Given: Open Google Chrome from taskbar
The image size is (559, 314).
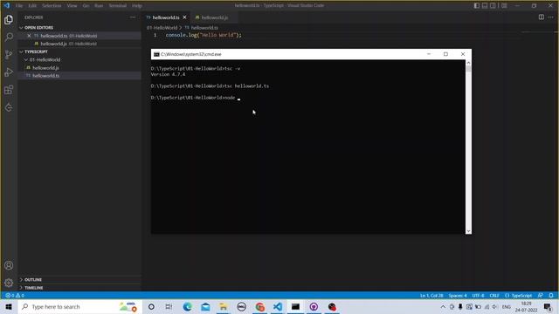Looking at the screenshot, I should pyautogui.click(x=260, y=307).
